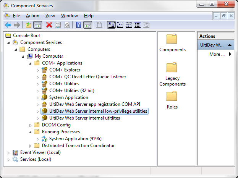Click the red Delete X toolbar icon
The width and height of the screenshot is (238, 178).
pos(49,25)
